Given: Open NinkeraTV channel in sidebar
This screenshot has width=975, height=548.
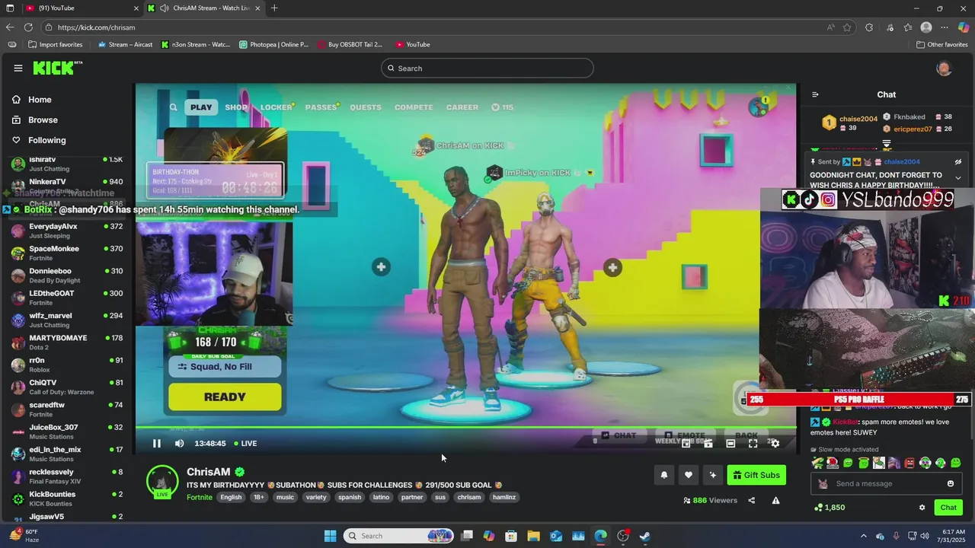Looking at the screenshot, I should click(x=67, y=186).
